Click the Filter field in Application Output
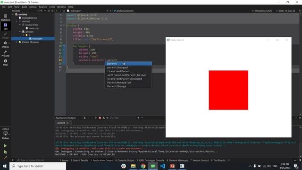The image size is (302, 170). tap(123, 118)
